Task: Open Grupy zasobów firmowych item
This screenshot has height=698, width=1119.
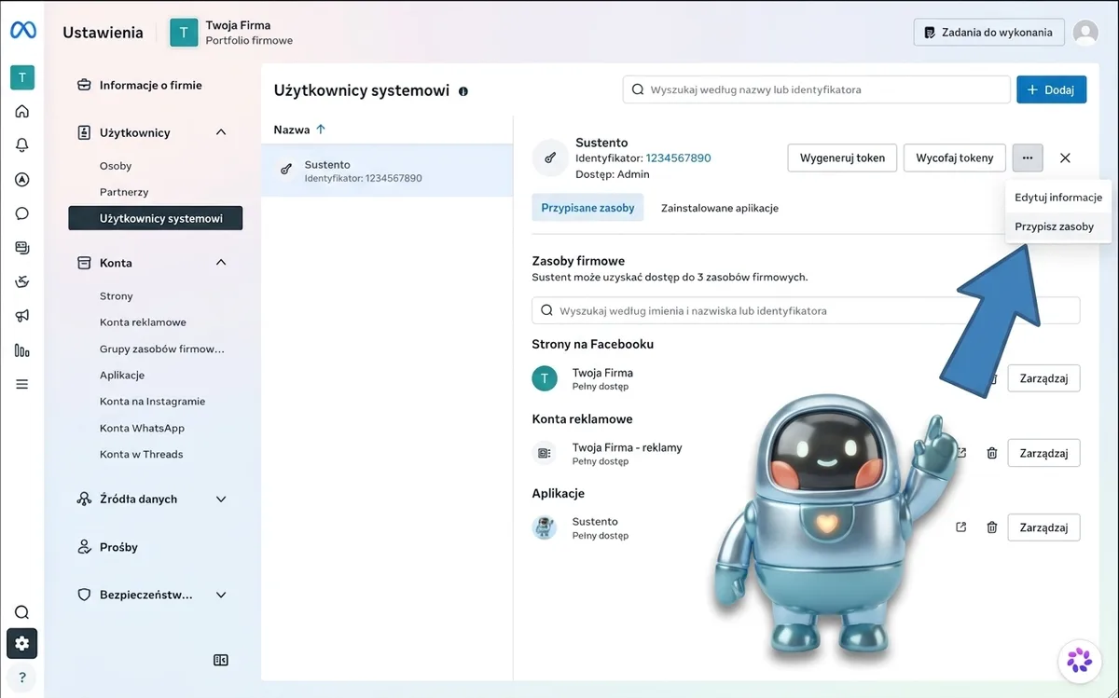Action: coord(162,349)
